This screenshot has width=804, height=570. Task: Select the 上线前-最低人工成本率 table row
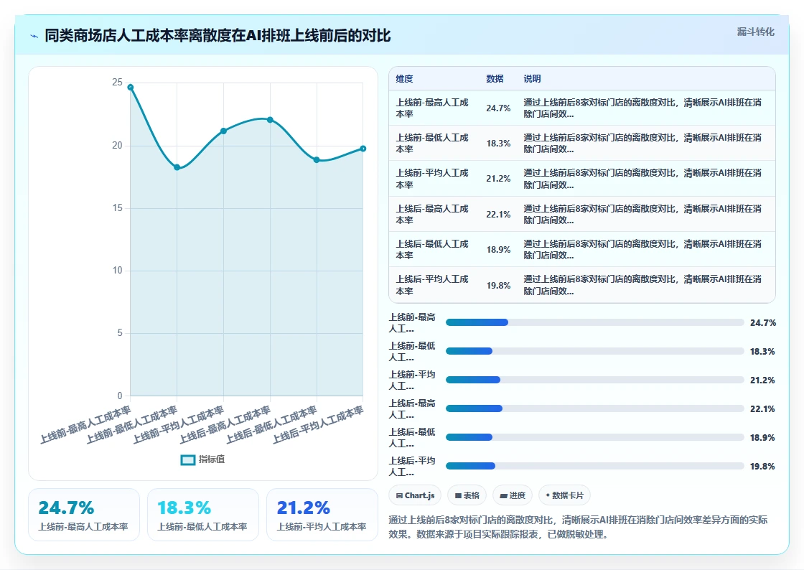582,144
